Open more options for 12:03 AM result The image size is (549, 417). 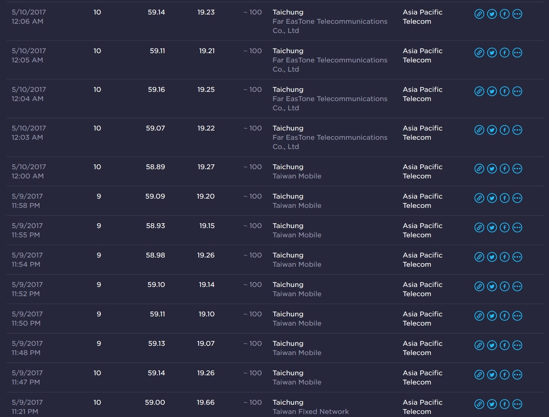pos(517,130)
